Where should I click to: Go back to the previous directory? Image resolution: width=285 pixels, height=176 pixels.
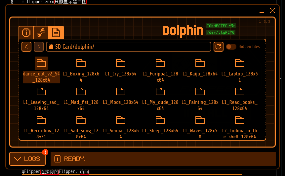(26, 47)
